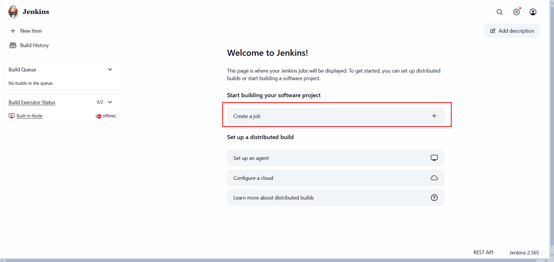
Task: Open the REST API link
Action: point(483,252)
